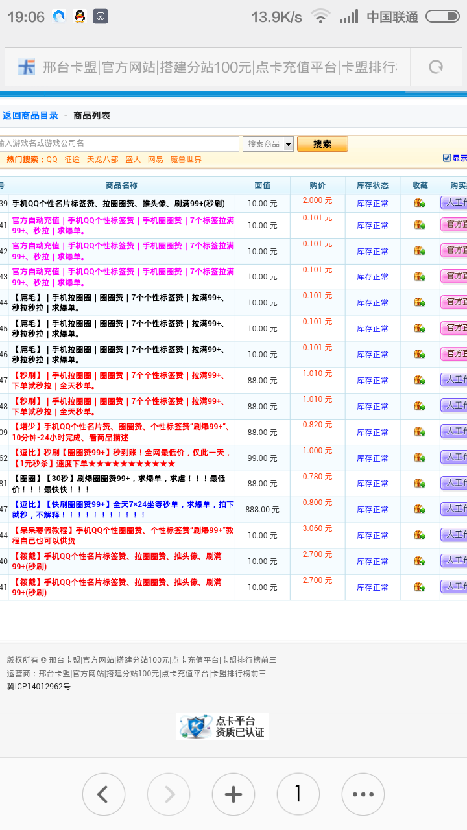Screen dimensions: 467x830
Task: Open 【呆呆寒假教程】 product
Action: [x=123, y=536]
